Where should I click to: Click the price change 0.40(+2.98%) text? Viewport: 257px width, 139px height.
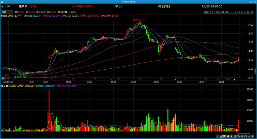(83, 6)
